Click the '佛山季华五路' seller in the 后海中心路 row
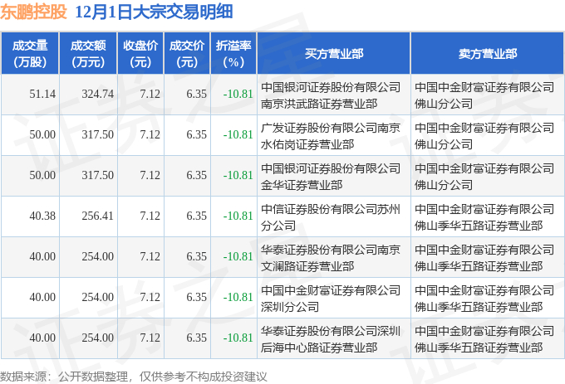The width and height of the screenshot is (565, 384). [484, 339]
